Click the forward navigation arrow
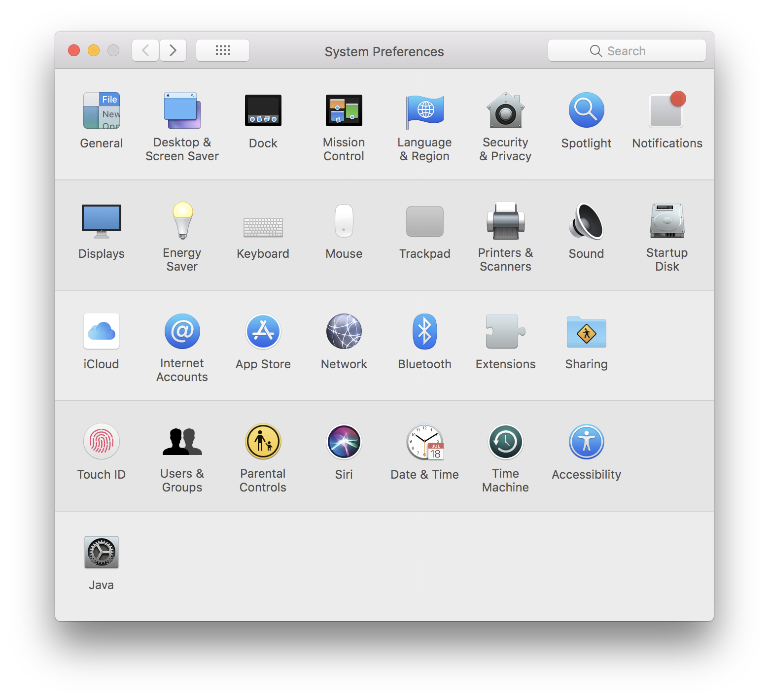The image size is (769, 700). pos(173,50)
